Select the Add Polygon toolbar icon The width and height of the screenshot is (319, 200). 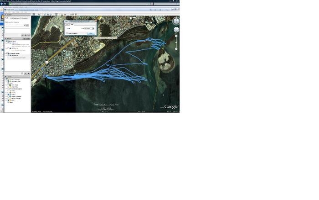[x=45, y=15]
